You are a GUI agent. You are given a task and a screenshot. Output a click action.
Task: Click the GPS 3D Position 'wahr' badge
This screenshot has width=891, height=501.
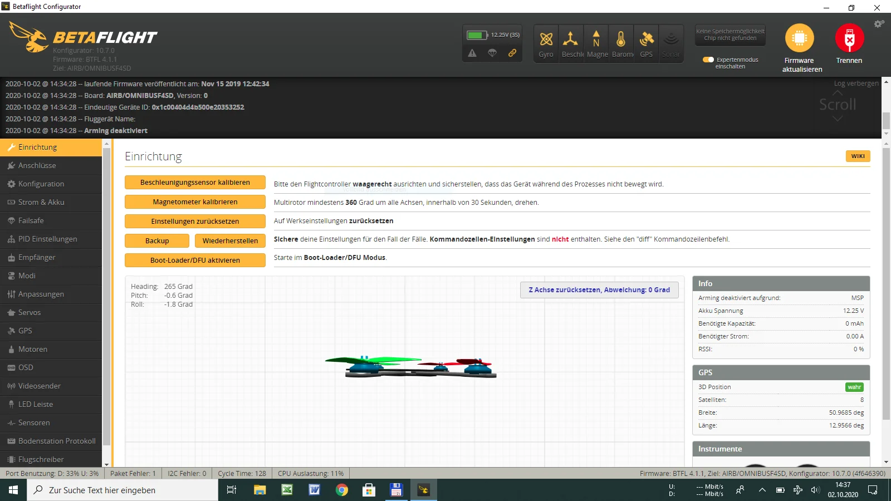pos(854,387)
